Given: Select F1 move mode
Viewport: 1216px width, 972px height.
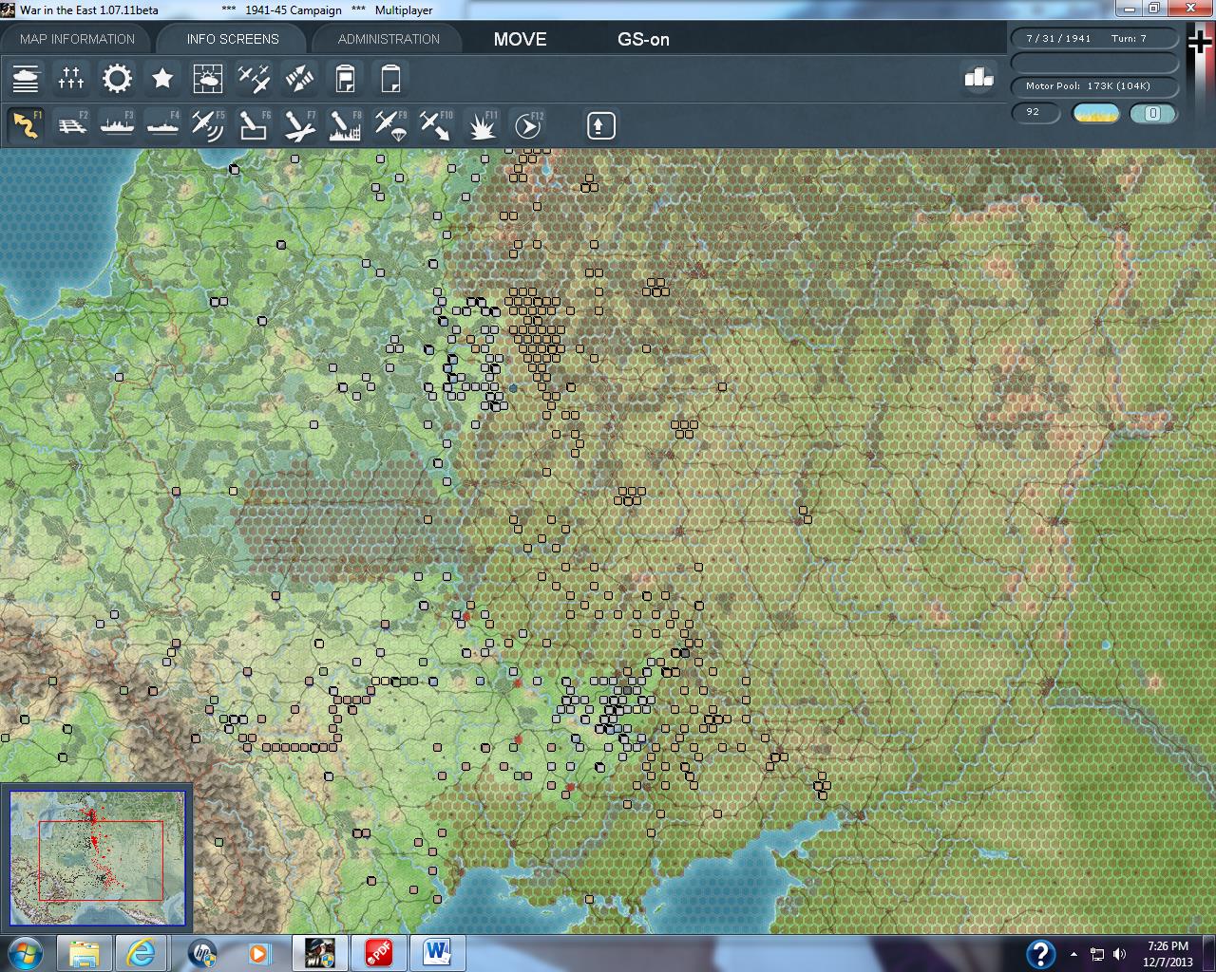Looking at the screenshot, I should [x=26, y=125].
